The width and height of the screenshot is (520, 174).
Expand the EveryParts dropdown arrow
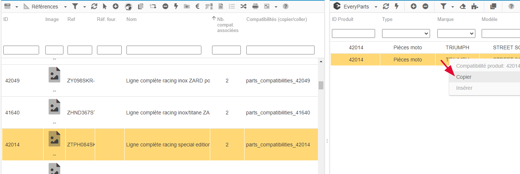point(376,7)
